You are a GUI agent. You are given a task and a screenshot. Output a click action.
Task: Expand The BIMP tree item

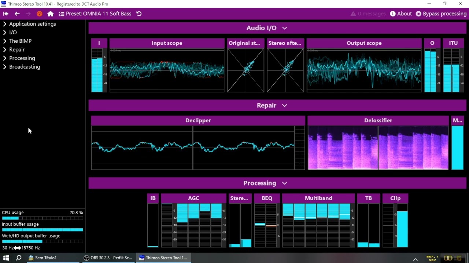pos(17,41)
